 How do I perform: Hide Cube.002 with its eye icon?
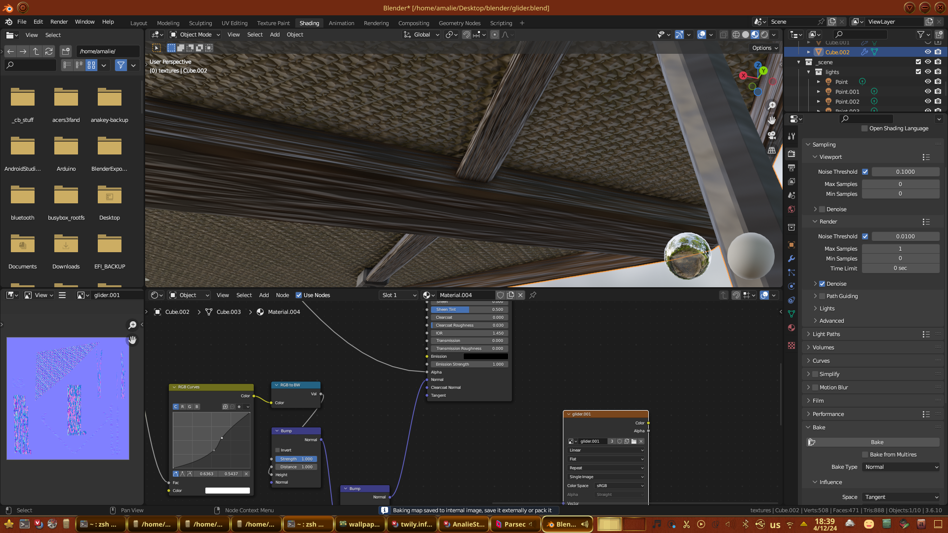point(928,52)
